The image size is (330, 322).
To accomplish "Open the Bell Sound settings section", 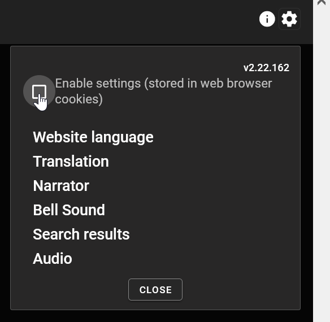I will pyautogui.click(x=69, y=210).
